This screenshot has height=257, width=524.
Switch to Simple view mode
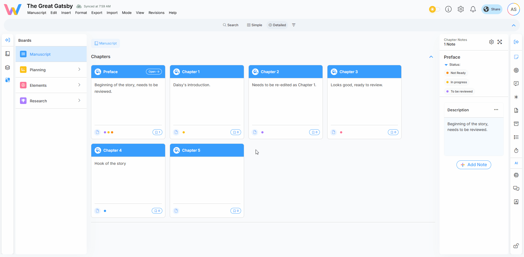click(x=254, y=25)
